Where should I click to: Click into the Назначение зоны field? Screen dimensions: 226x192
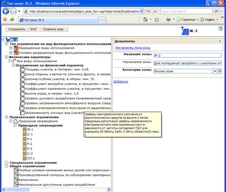point(188,63)
